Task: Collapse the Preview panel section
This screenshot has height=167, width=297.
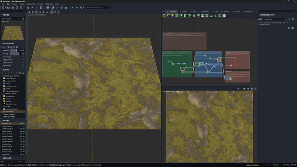Action: [2, 15]
